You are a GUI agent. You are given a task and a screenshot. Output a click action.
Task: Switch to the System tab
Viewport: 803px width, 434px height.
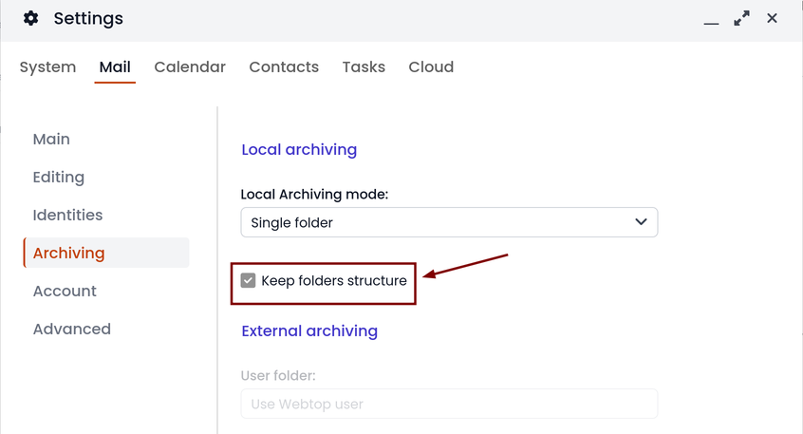(x=47, y=67)
